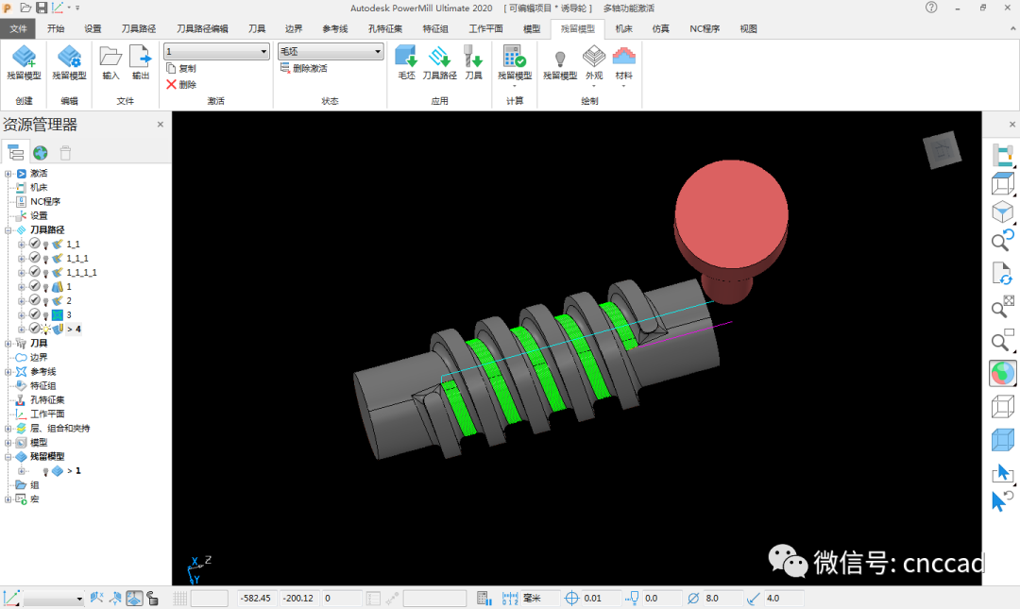Select the explorer globe tab icon

[41, 153]
